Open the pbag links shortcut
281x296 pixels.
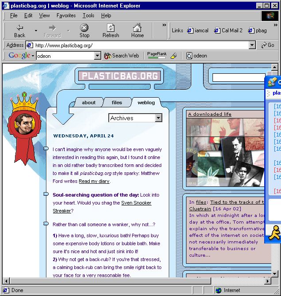(x=257, y=30)
